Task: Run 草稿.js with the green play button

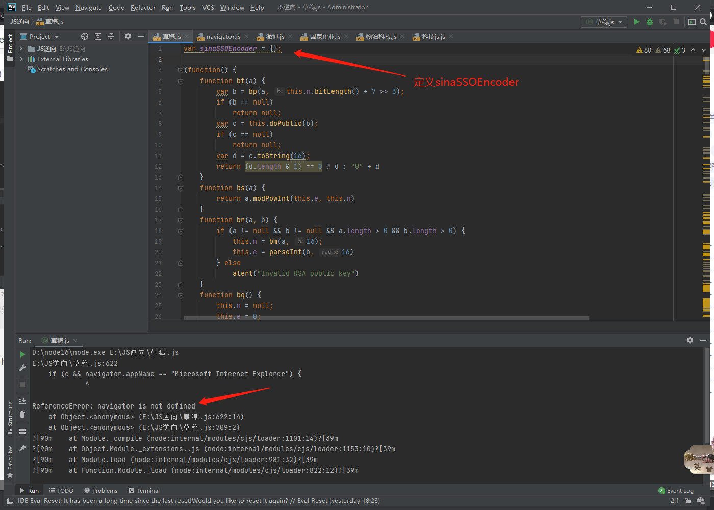Action: (x=636, y=22)
